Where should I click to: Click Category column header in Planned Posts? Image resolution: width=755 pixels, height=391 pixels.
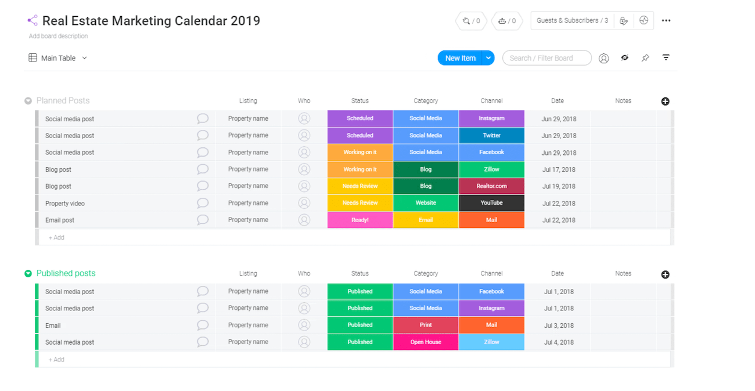(426, 101)
